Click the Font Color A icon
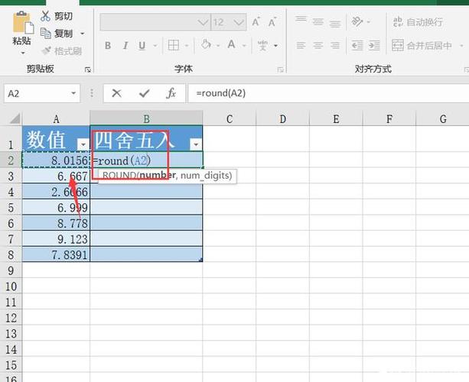The height and width of the screenshot is (382, 469). [x=231, y=45]
